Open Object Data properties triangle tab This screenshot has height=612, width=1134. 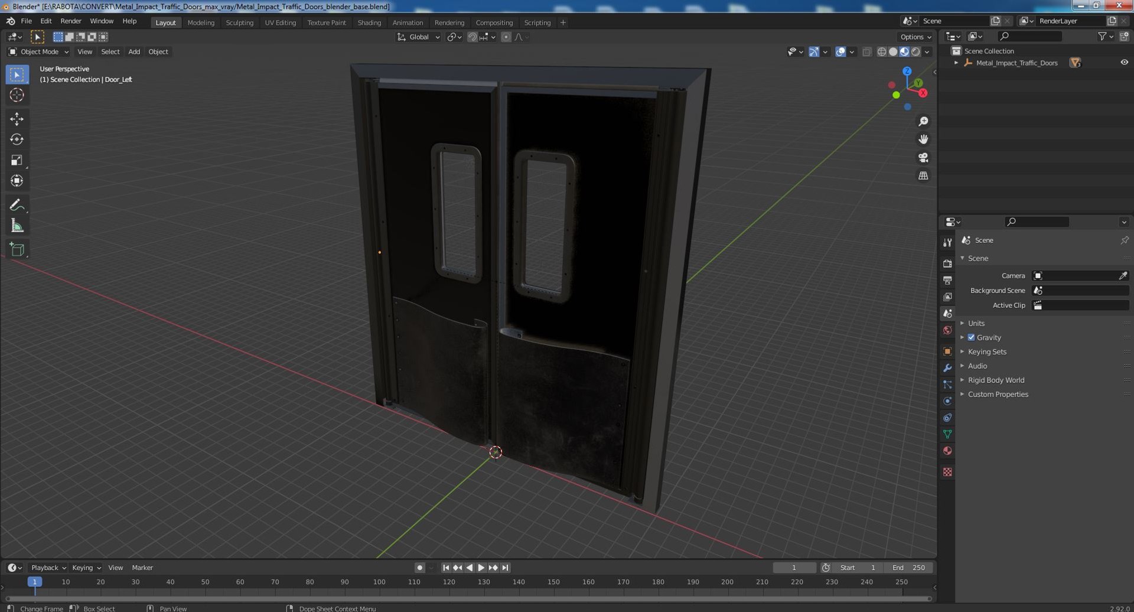tap(947, 434)
